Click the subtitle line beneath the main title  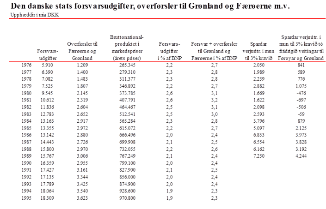tap(35, 15)
